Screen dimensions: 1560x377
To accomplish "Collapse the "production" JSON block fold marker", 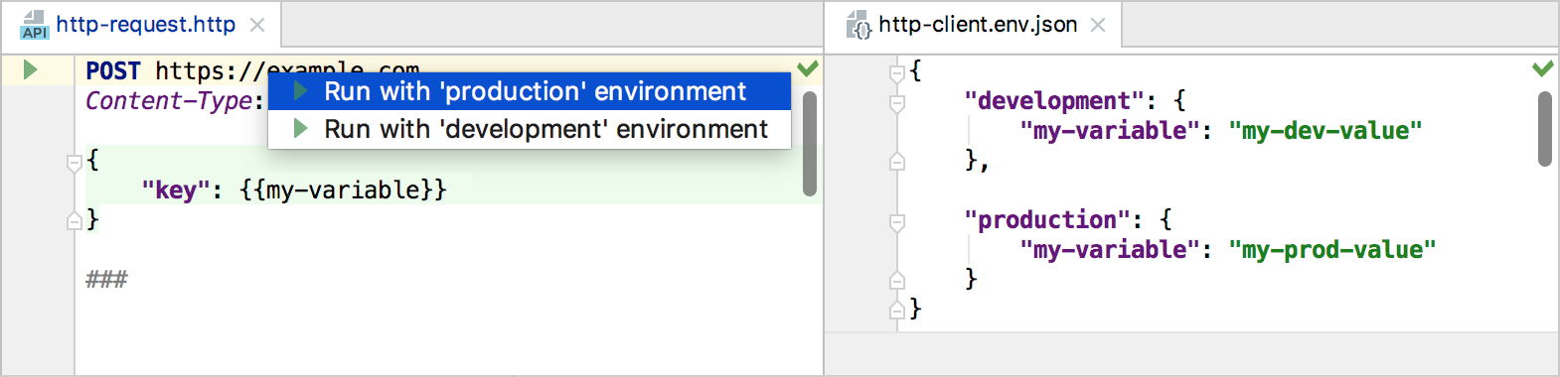I will tap(897, 222).
